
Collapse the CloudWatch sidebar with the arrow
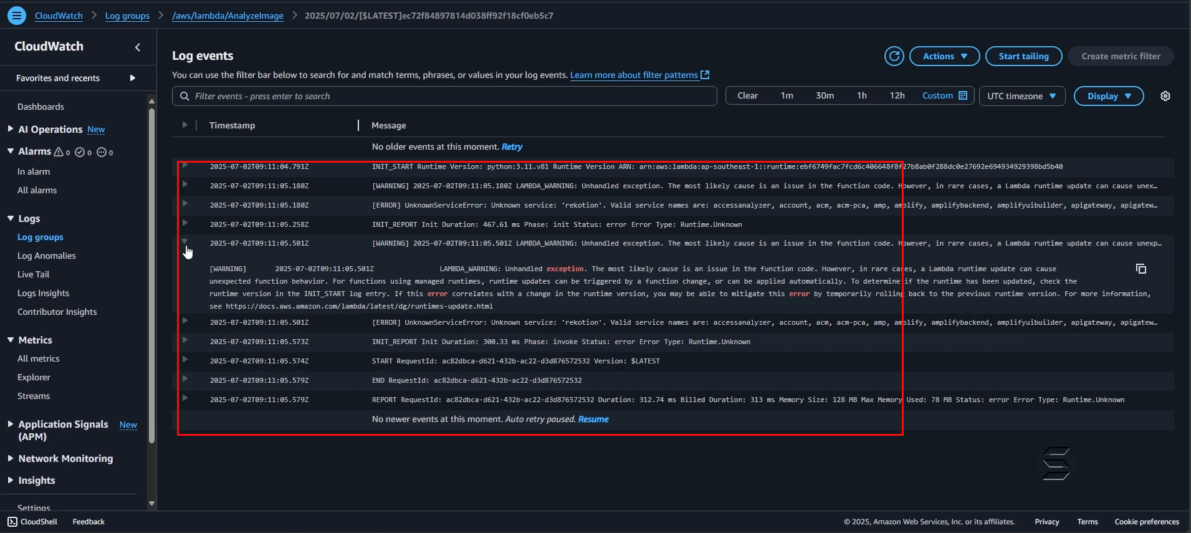click(138, 47)
